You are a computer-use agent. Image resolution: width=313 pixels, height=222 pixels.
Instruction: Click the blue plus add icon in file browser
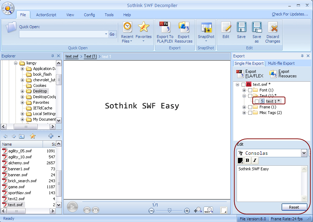tap(51, 136)
